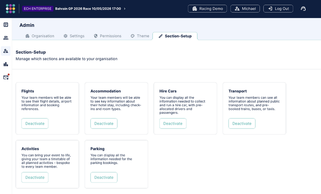Screen dimensions: 321x194
Task: Click 'Manage which sections are available' text
Action: coord(67,59)
